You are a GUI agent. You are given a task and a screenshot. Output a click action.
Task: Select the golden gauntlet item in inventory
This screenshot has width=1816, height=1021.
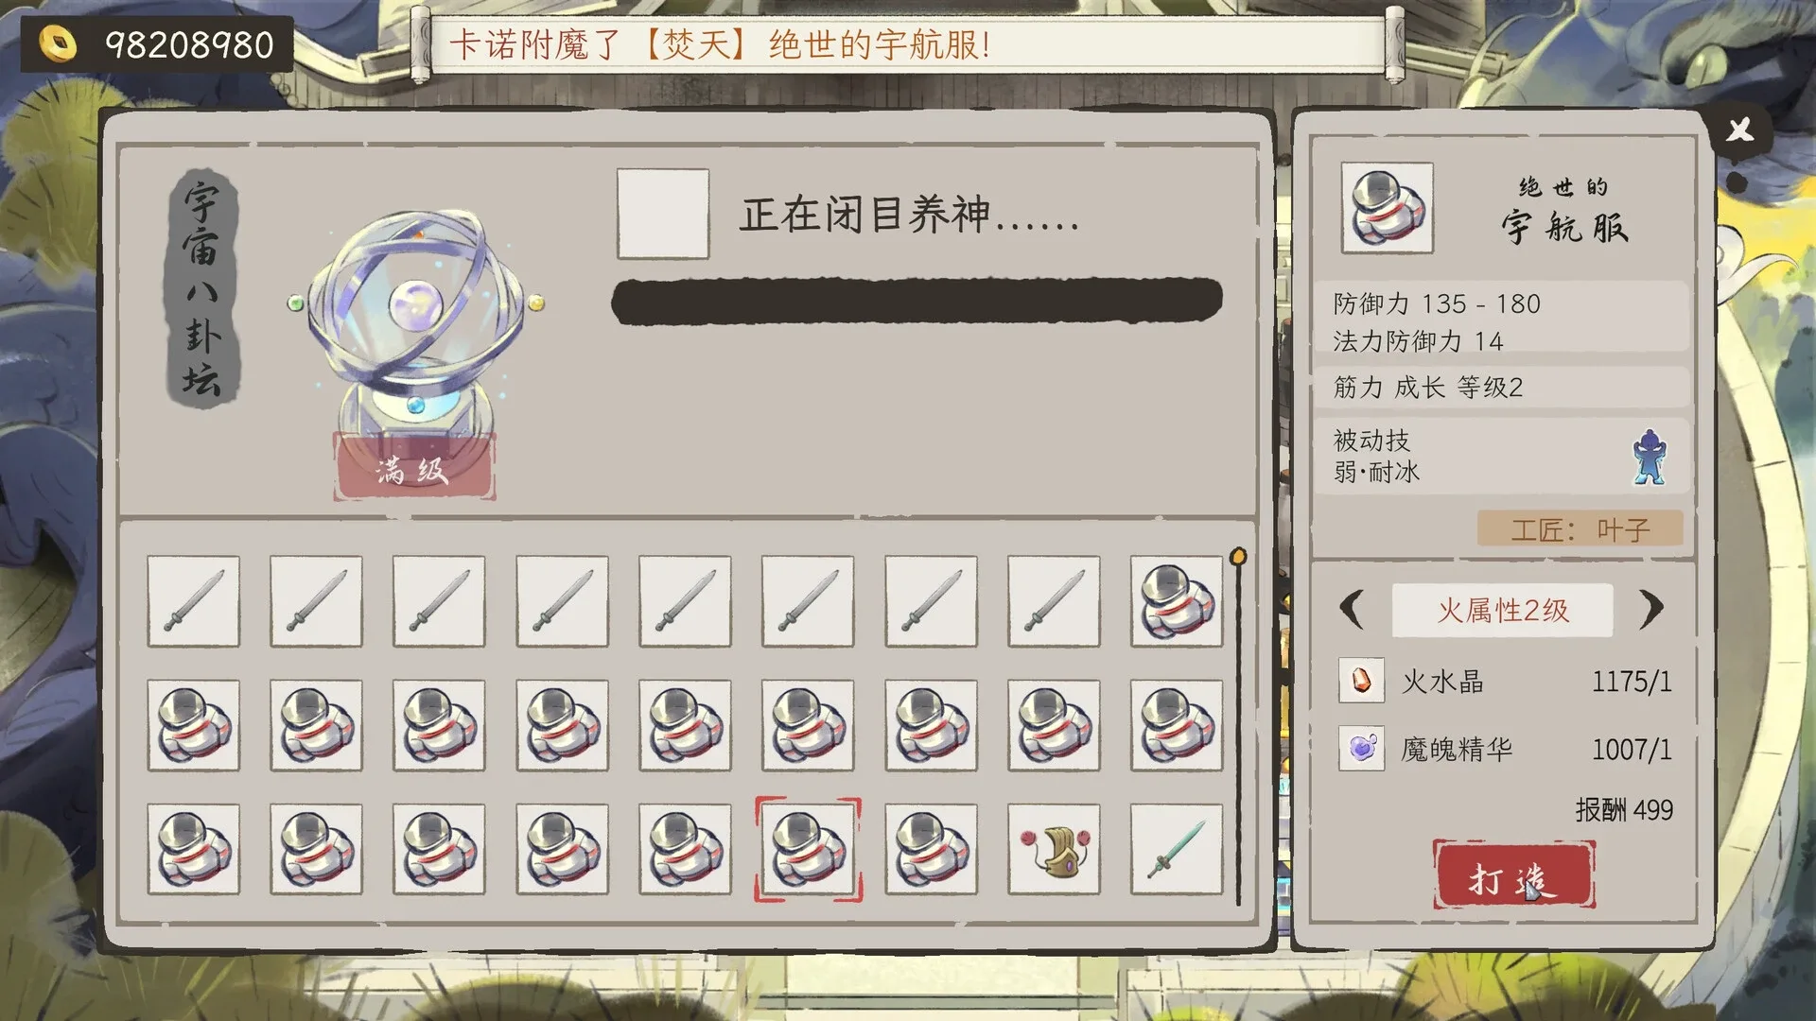click(x=1054, y=849)
